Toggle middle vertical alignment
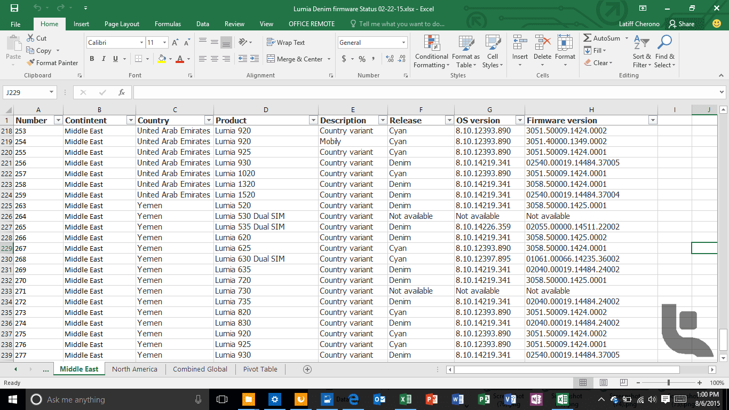Viewport: 729px width, 410px height. tap(215, 43)
